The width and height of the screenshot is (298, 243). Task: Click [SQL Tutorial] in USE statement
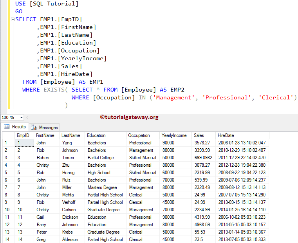point(54,4)
